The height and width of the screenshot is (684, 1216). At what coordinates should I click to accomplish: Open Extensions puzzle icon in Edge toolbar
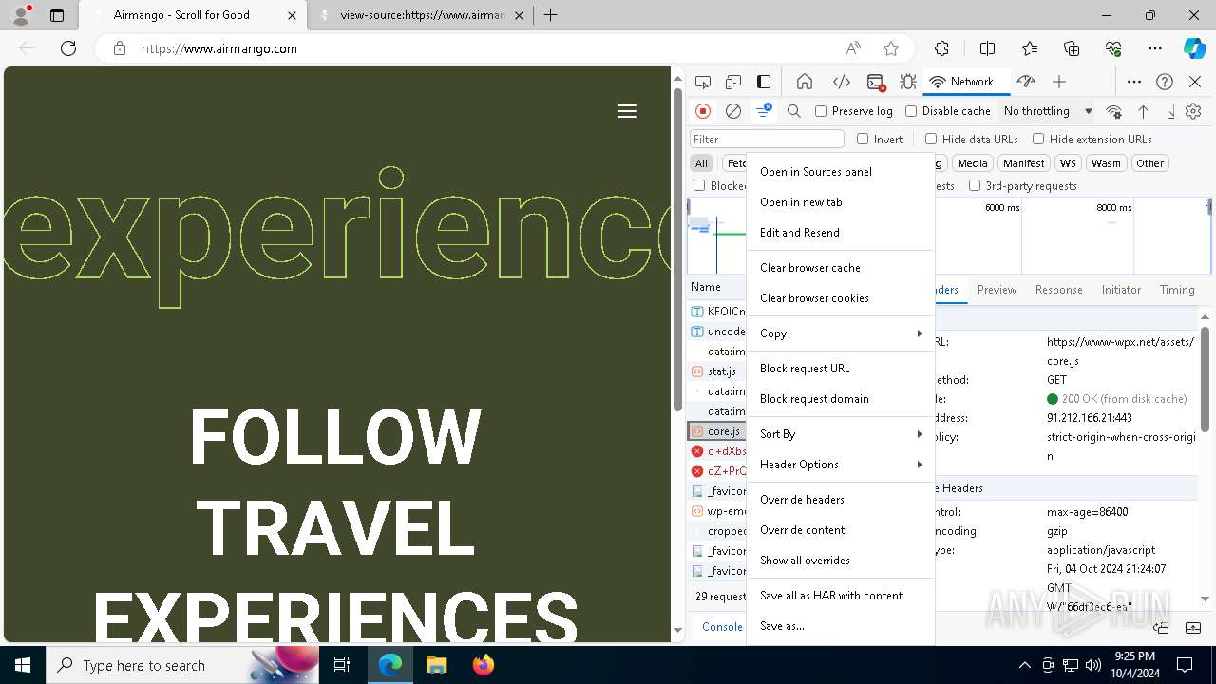click(x=941, y=48)
